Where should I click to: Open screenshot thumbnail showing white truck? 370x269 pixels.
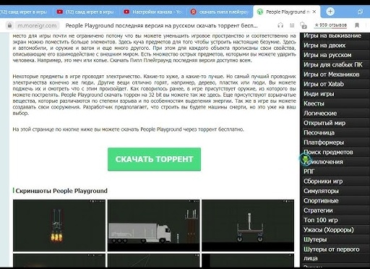tap(154, 226)
